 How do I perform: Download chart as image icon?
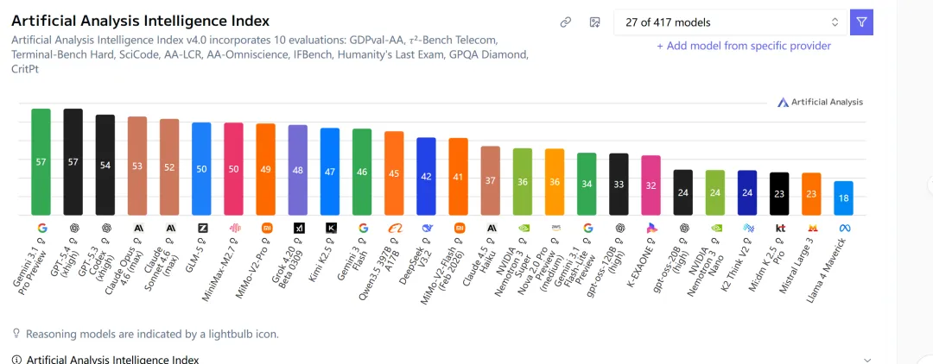[594, 22]
